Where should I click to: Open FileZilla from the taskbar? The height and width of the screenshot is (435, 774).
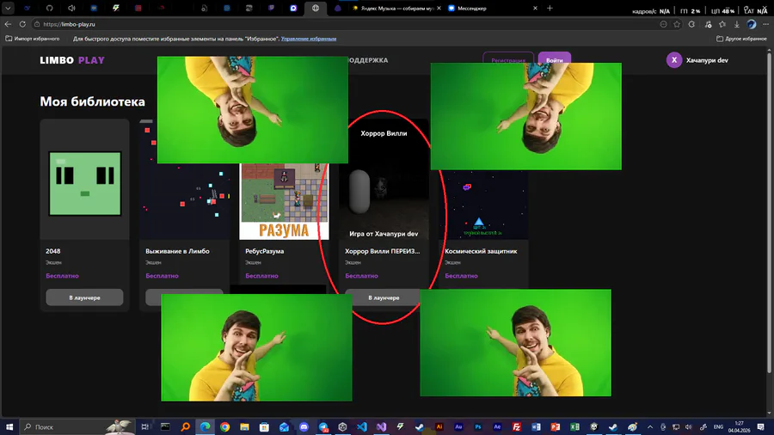coord(516,426)
